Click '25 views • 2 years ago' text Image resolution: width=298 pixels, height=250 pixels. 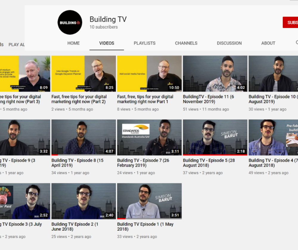point(71,237)
